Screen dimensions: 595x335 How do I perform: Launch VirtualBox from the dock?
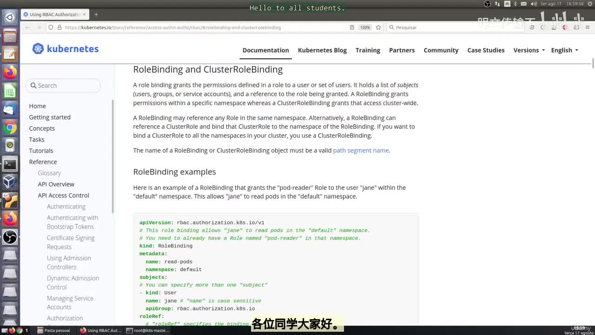click(x=10, y=182)
